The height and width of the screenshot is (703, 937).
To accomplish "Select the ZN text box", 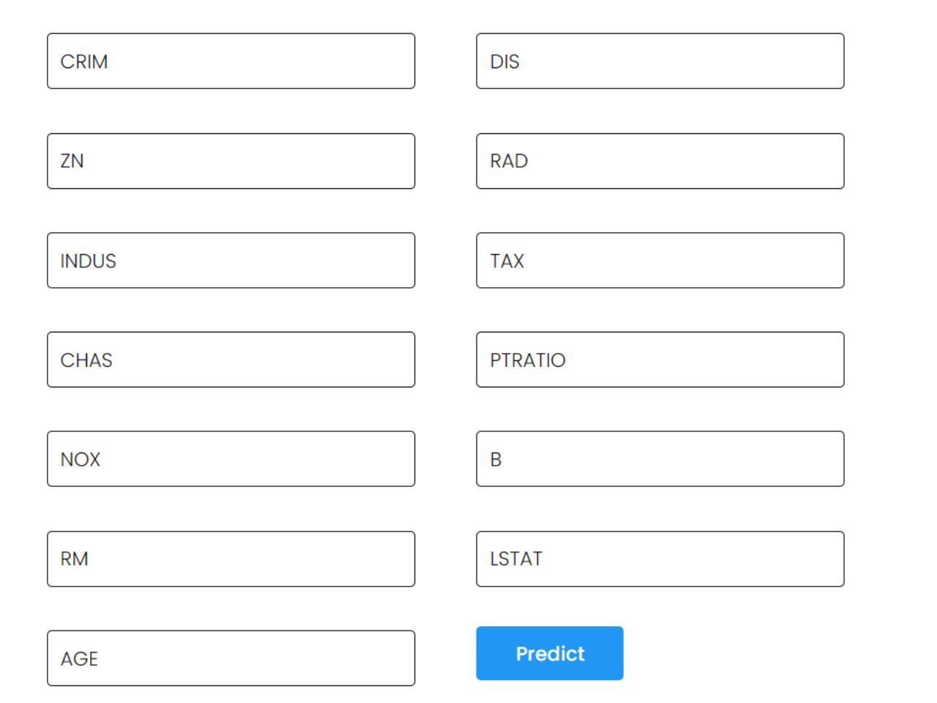I will tap(231, 161).
